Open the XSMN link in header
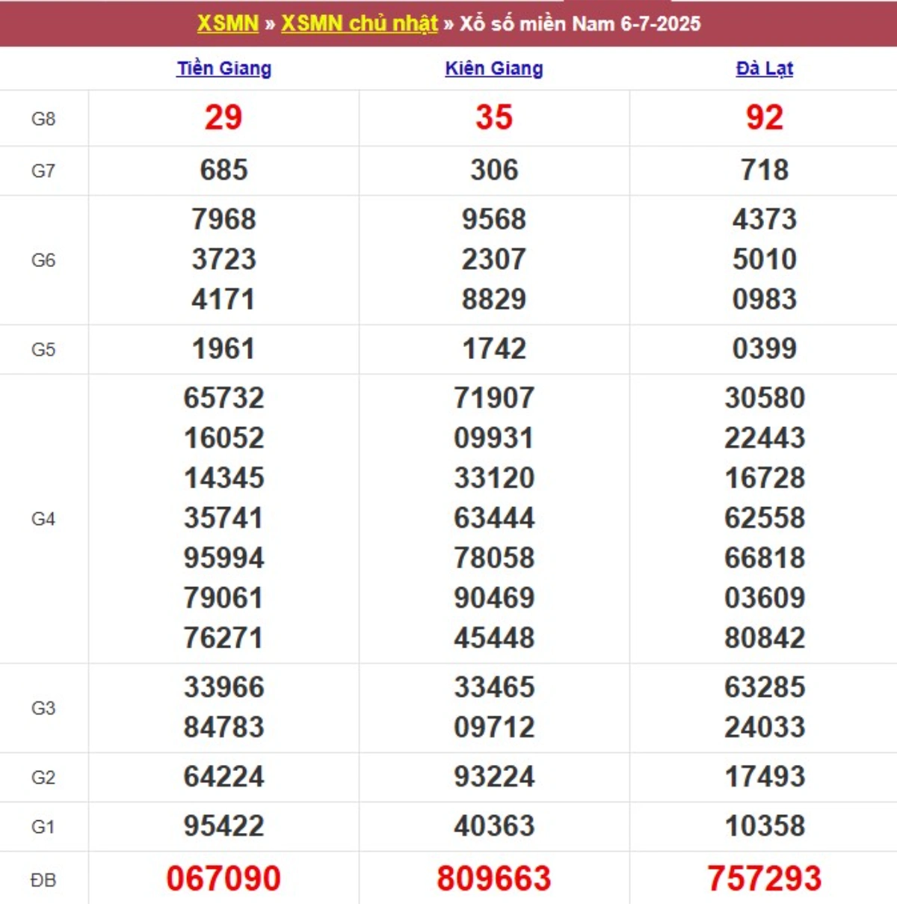897x904 pixels. pos(227,23)
